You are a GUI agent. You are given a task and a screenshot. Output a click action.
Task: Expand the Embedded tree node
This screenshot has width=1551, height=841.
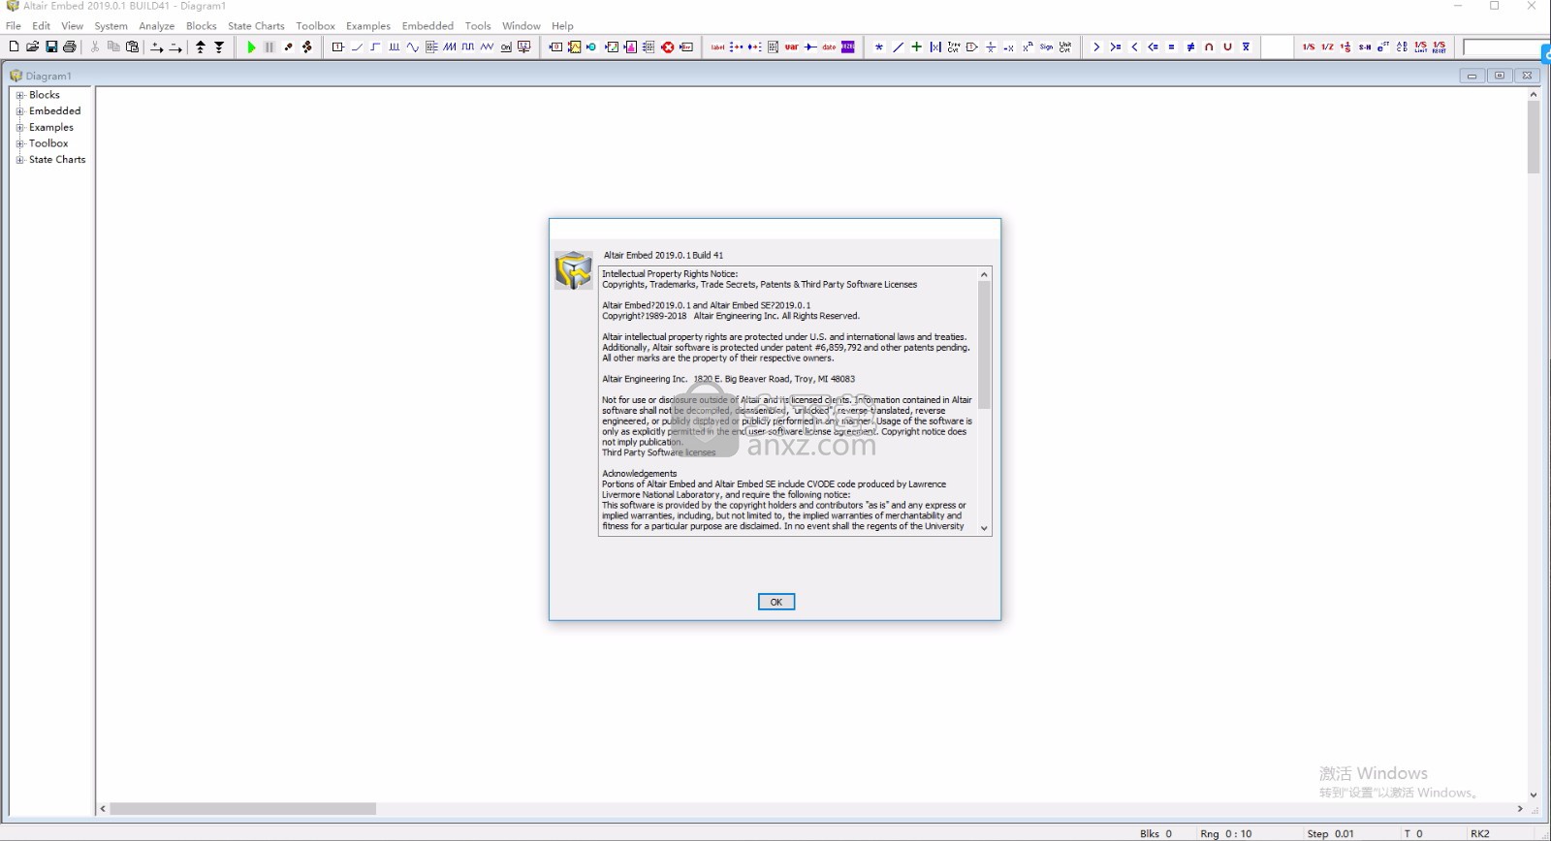click(x=19, y=111)
